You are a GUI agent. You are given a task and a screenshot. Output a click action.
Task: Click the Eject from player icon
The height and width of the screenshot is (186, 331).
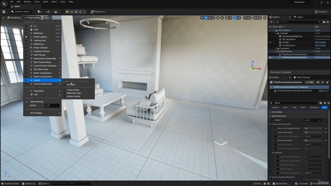[x=80, y=12]
